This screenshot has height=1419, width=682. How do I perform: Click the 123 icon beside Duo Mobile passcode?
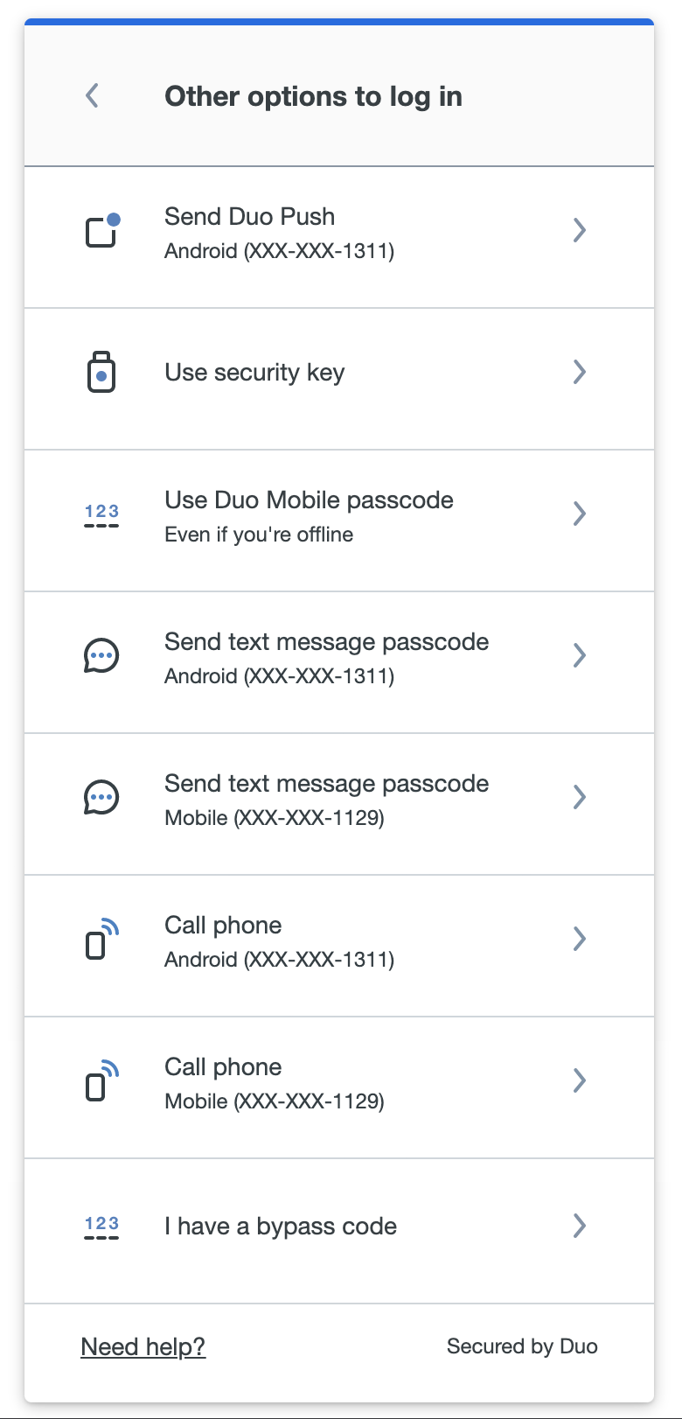[101, 514]
